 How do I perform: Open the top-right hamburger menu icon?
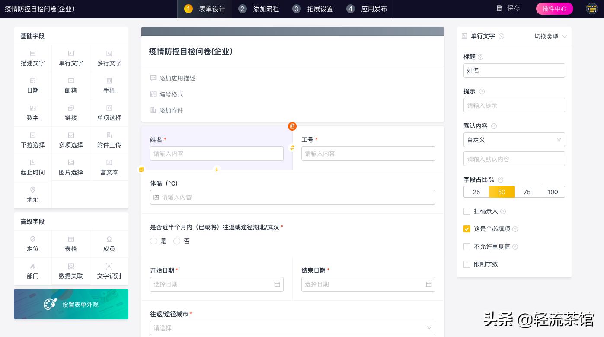click(x=591, y=9)
